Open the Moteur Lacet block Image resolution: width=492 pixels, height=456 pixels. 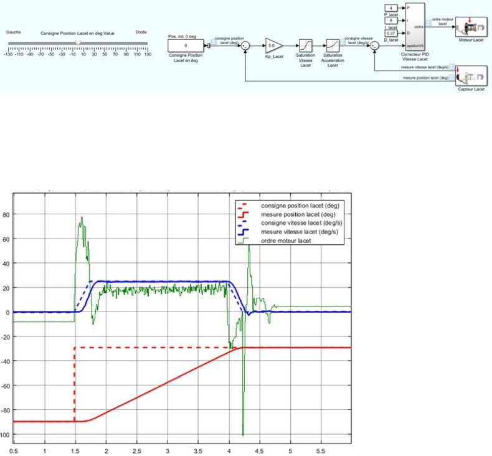point(470,29)
